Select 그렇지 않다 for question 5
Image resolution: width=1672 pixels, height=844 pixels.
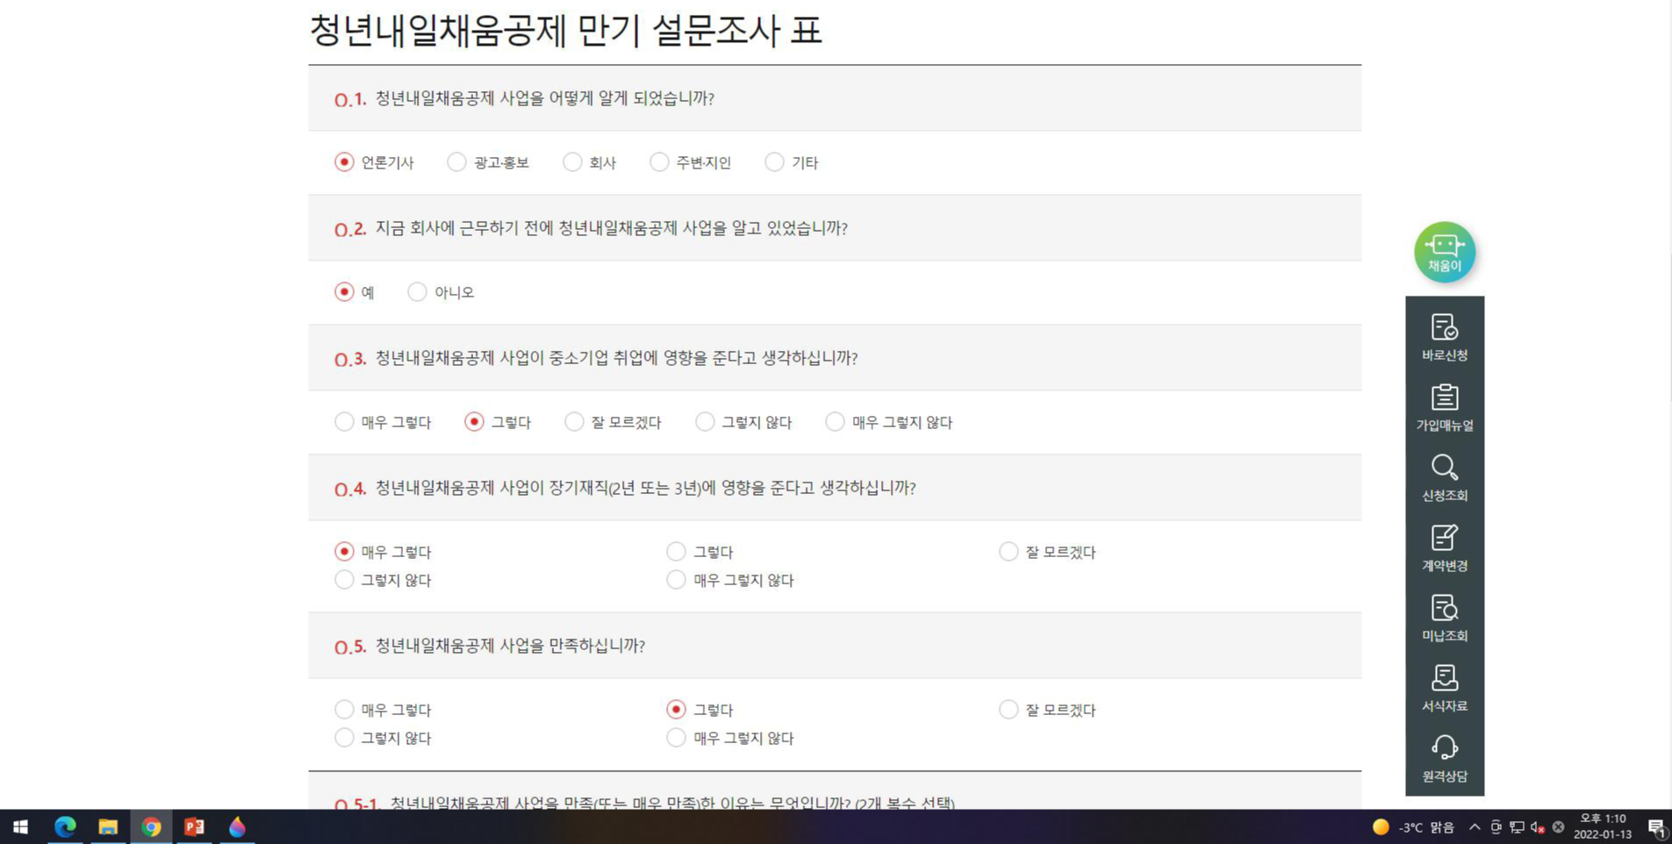[x=344, y=737]
